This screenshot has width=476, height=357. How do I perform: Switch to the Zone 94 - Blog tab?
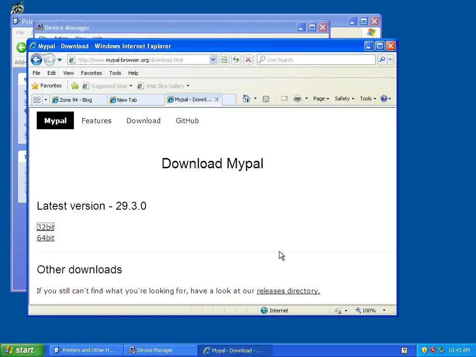(x=78, y=100)
